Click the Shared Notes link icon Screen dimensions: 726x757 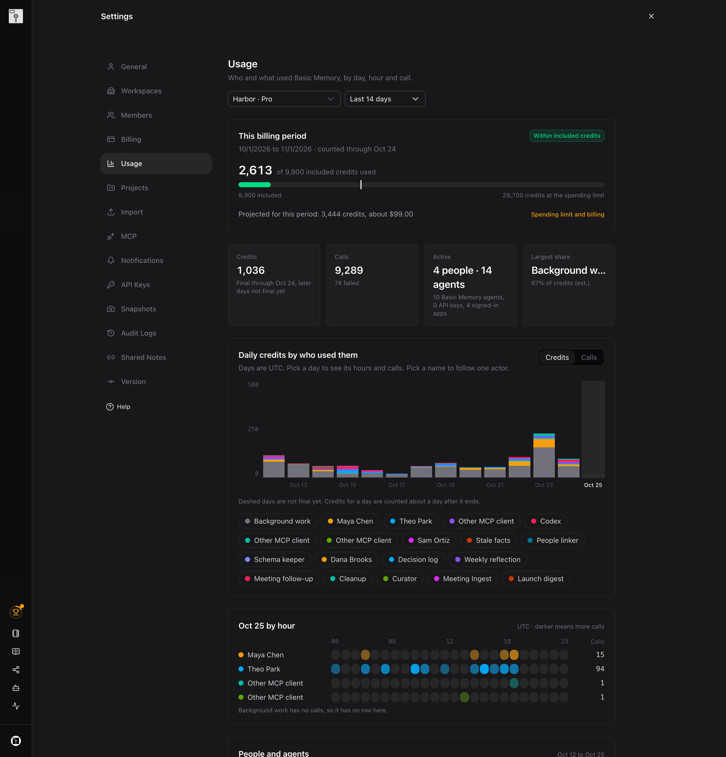(x=111, y=357)
